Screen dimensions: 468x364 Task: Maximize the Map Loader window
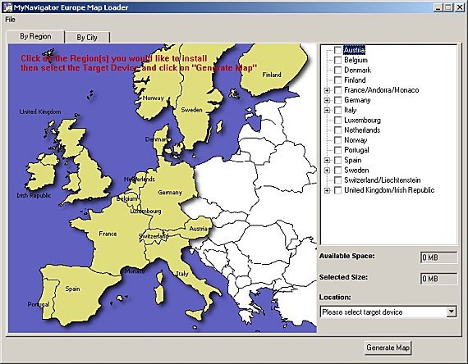pos(448,7)
